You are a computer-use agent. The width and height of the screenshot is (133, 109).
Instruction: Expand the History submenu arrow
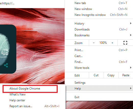click(x=131, y=23)
